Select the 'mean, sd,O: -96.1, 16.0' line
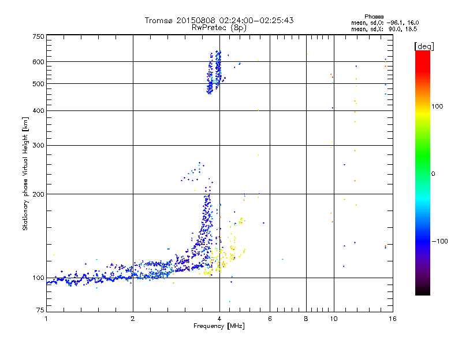The width and height of the screenshot is (462, 347). pyautogui.click(x=385, y=23)
